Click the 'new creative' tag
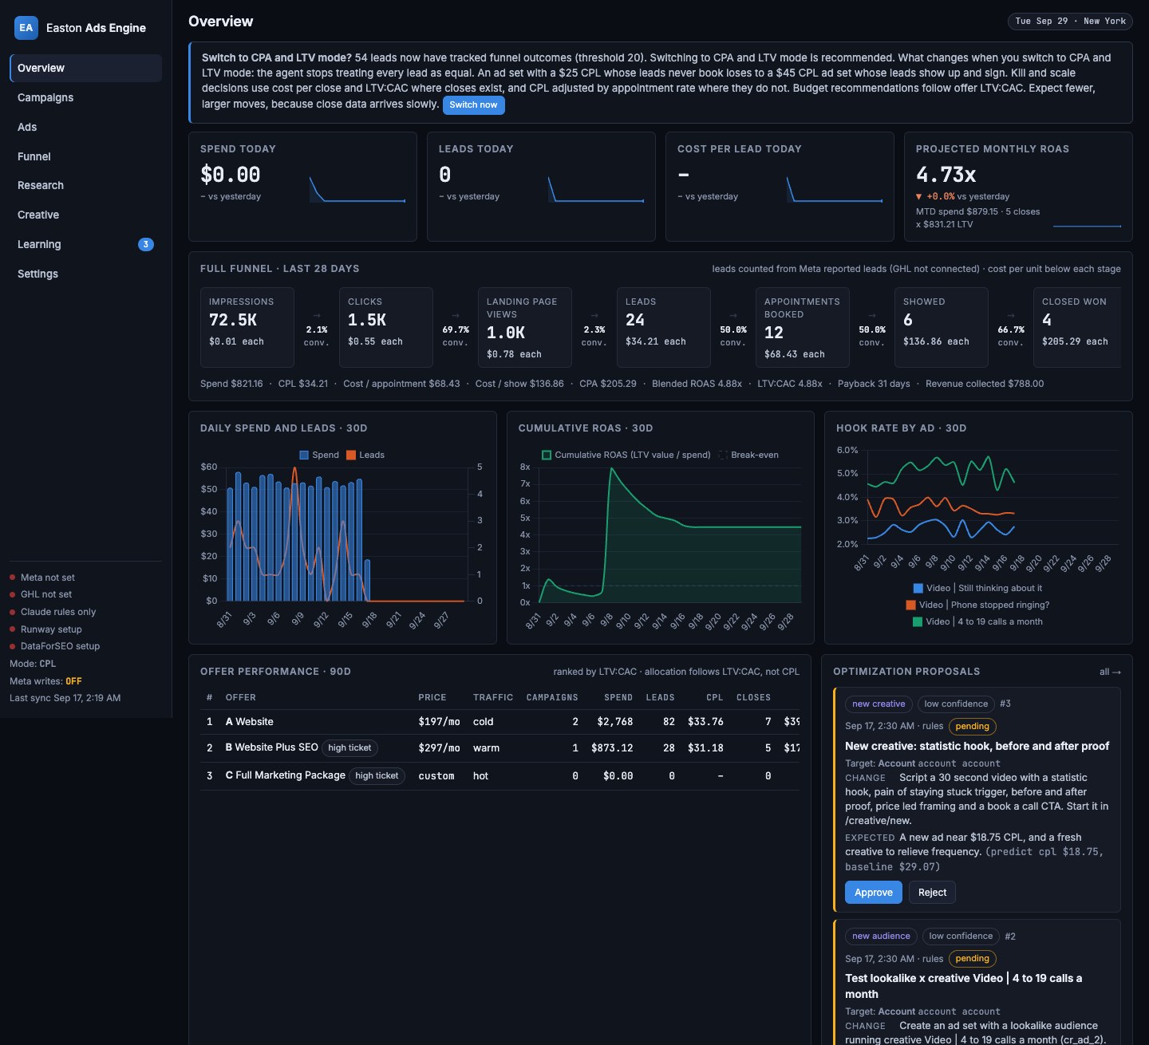Screen dimensions: 1149x1045 click(x=879, y=704)
